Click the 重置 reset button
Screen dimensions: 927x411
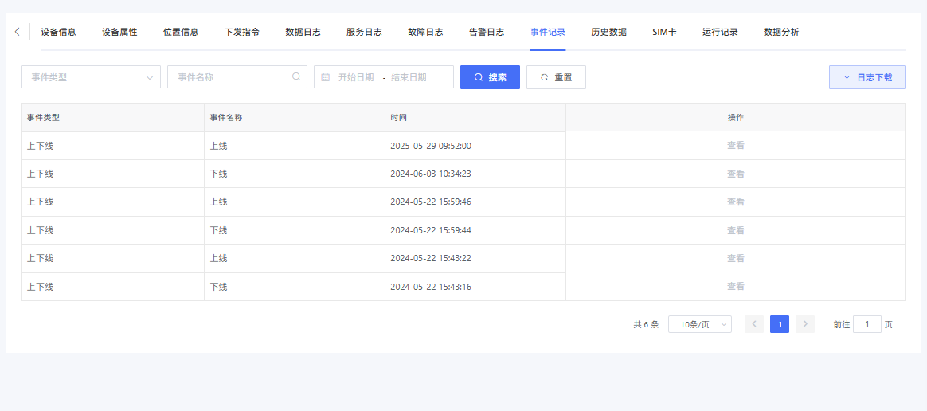click(x=556, y=77)
